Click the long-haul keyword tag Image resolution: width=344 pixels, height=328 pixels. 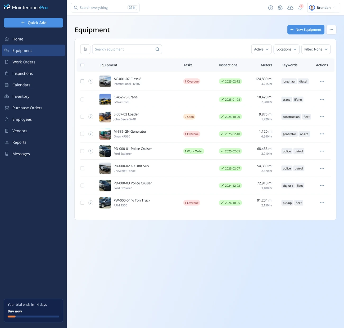[x=289, y=81]
